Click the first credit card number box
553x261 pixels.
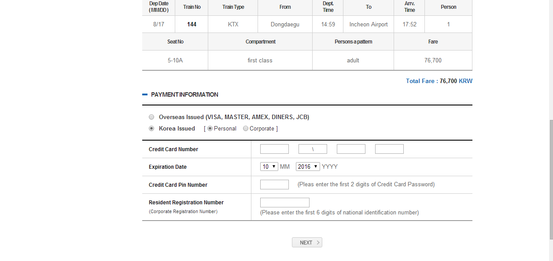click(x=274, y=149)
